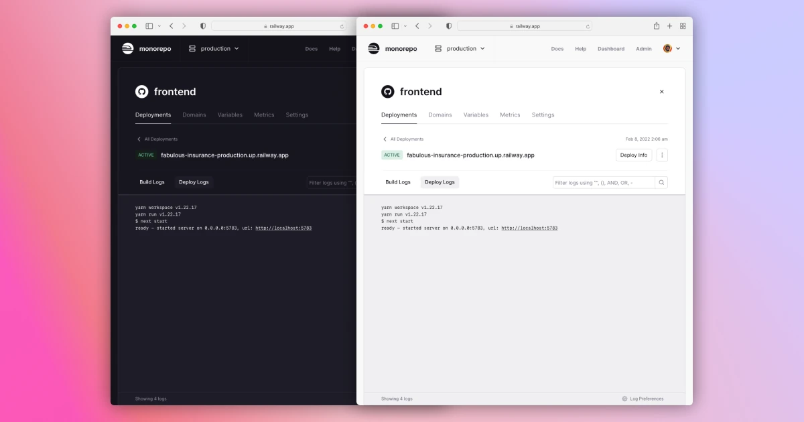Open three-dot deployment menu in light window
The height and width of the screenshot is (422, 804).
pyautogui.click(x=662, y=155)
